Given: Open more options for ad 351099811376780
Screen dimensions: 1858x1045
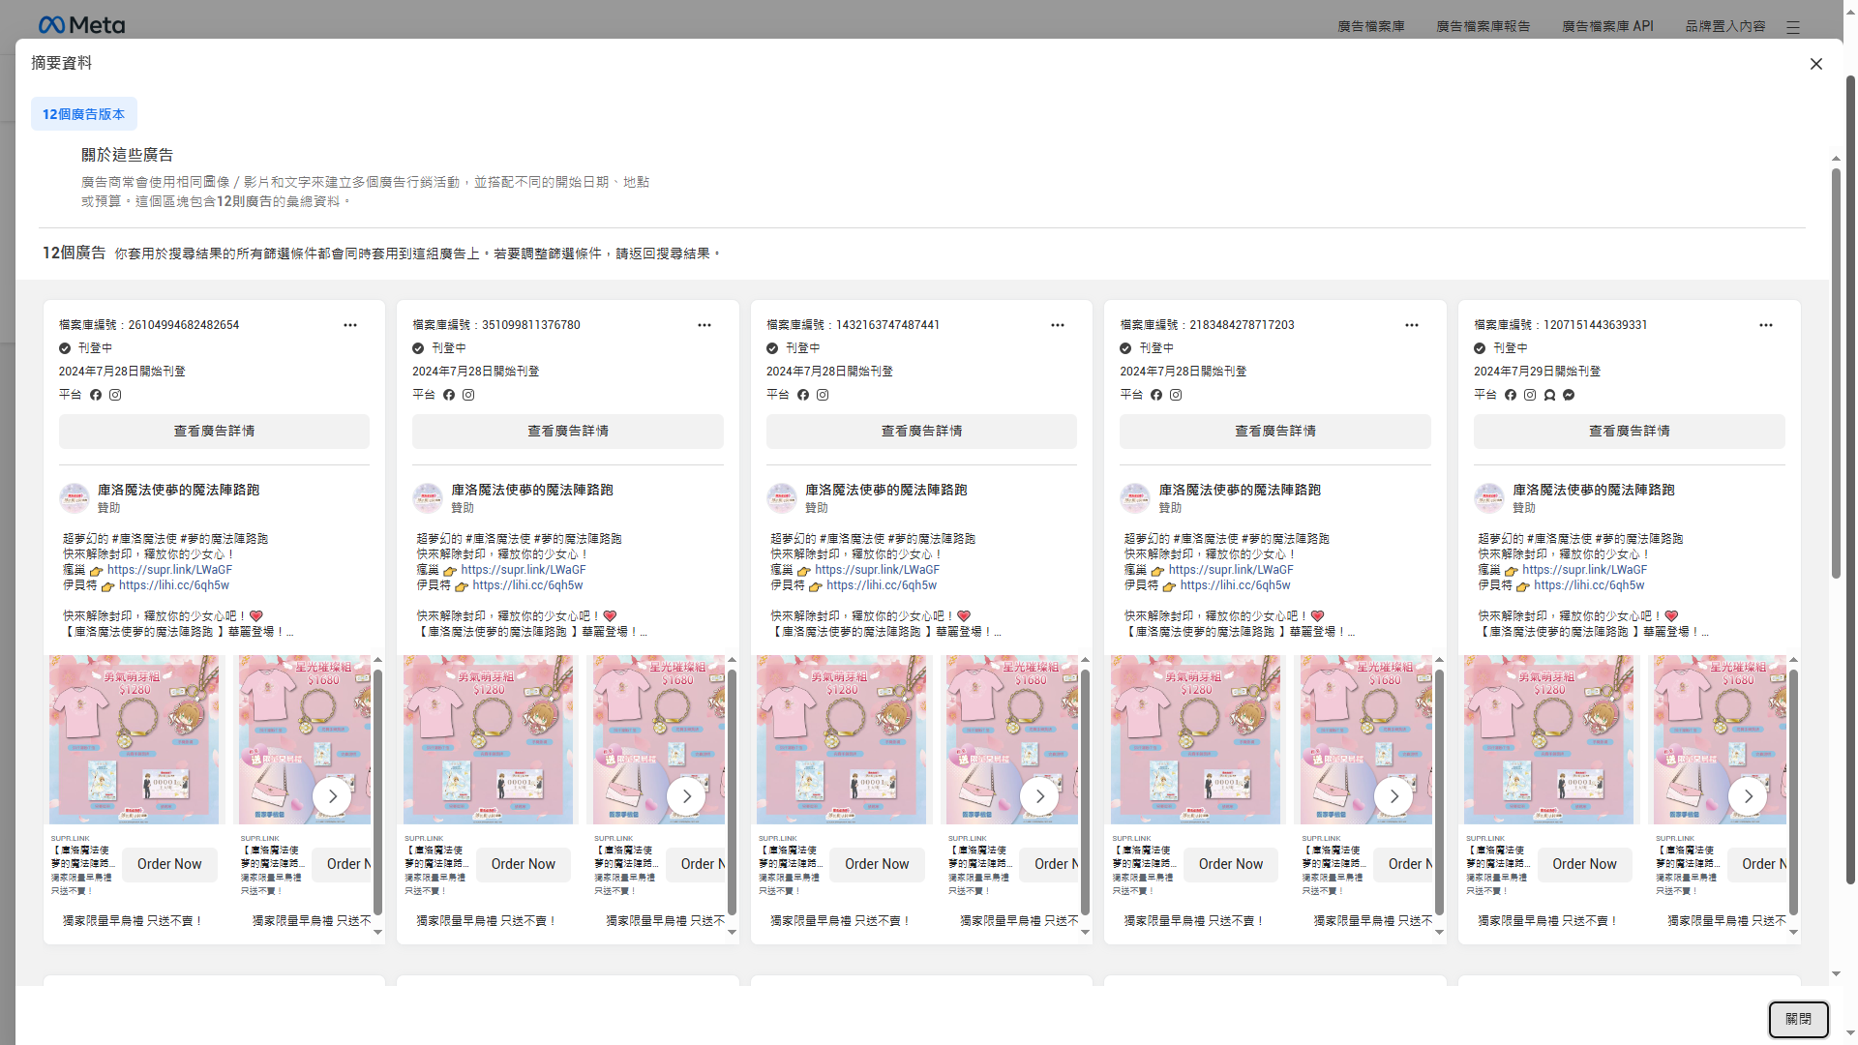Looking at the screenshot, I should coord(704,325).
